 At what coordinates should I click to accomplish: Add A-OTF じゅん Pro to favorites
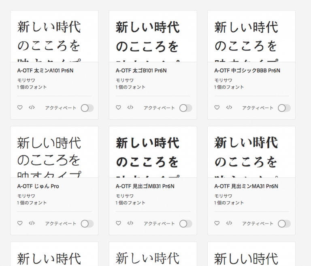point(20,223)
